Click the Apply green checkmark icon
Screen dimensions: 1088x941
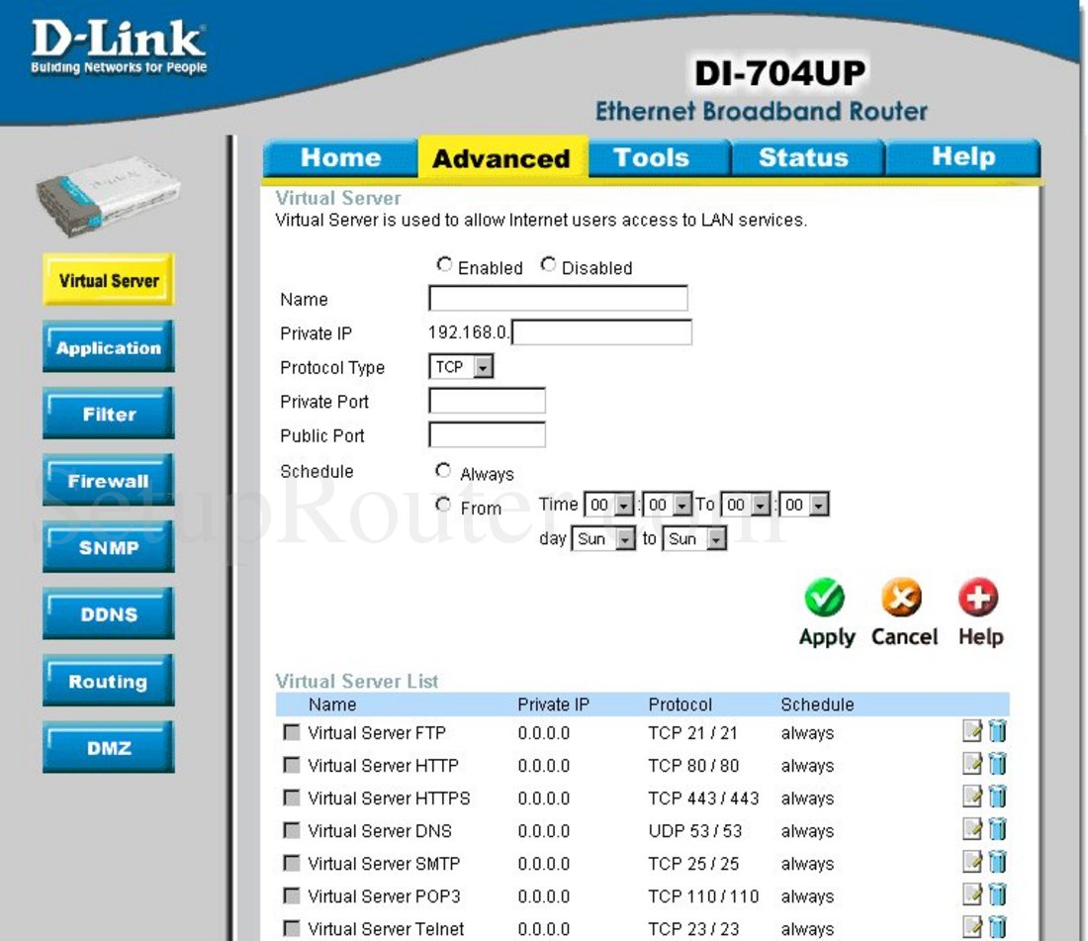coord(826,597)
